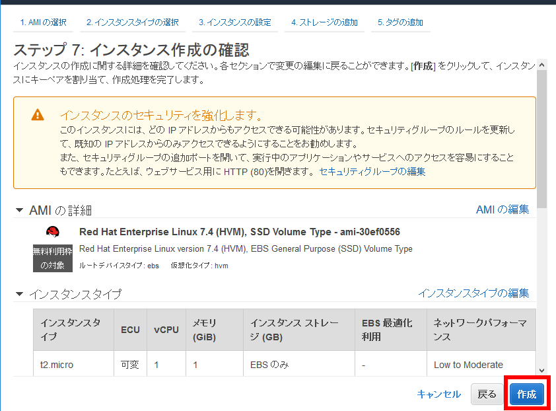This screenshot has width=556, height=411.
Task: Click 'インスタンスタイプの編集' link
Action: click(473, 293)
